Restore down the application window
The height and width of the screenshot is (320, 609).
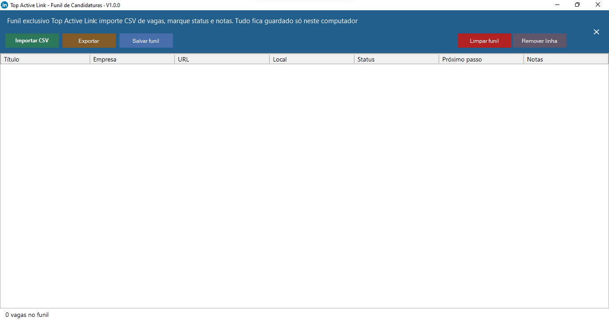coord(577,5)
